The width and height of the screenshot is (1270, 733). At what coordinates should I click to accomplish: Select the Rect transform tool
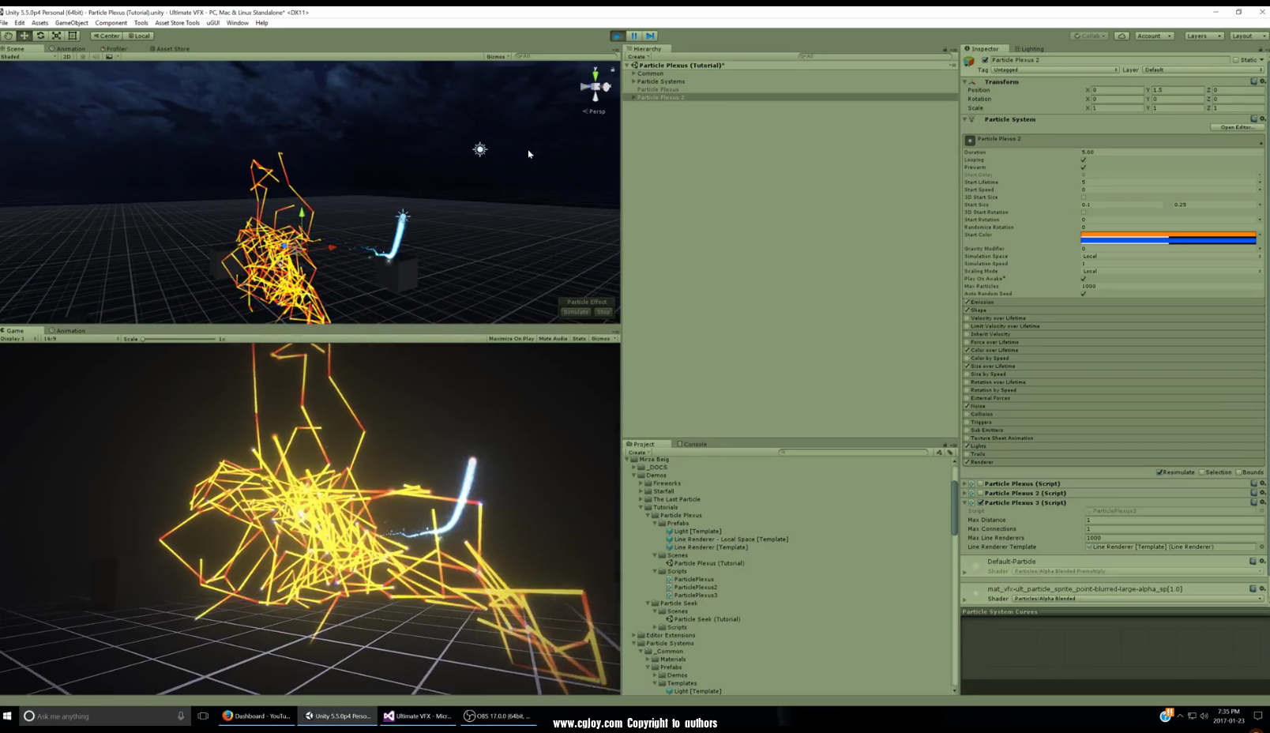pos(73,36)
